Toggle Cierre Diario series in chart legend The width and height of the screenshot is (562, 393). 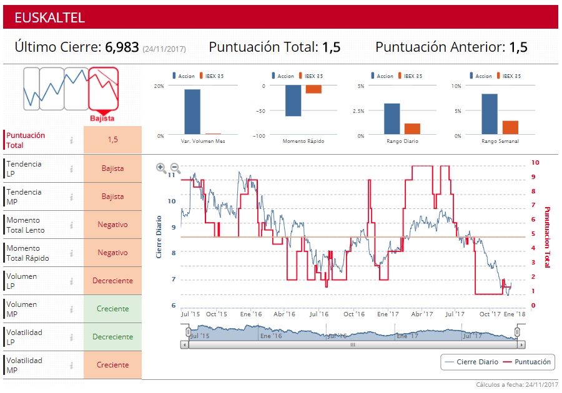tap(471, 362)
